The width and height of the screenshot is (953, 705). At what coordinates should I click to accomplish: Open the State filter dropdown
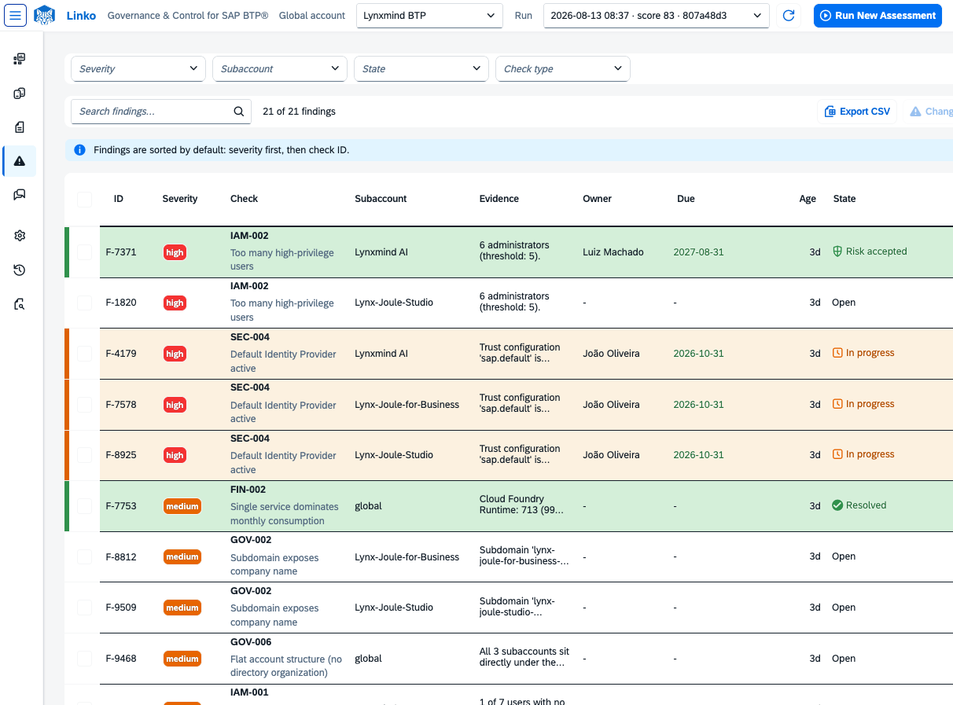[421, 69]
